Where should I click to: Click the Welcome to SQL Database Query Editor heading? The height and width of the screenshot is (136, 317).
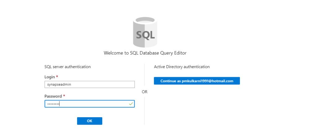[x=145, y=53]
